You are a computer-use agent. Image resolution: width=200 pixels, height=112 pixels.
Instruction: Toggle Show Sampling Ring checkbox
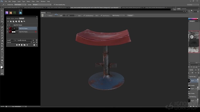[x=54, y=4]
